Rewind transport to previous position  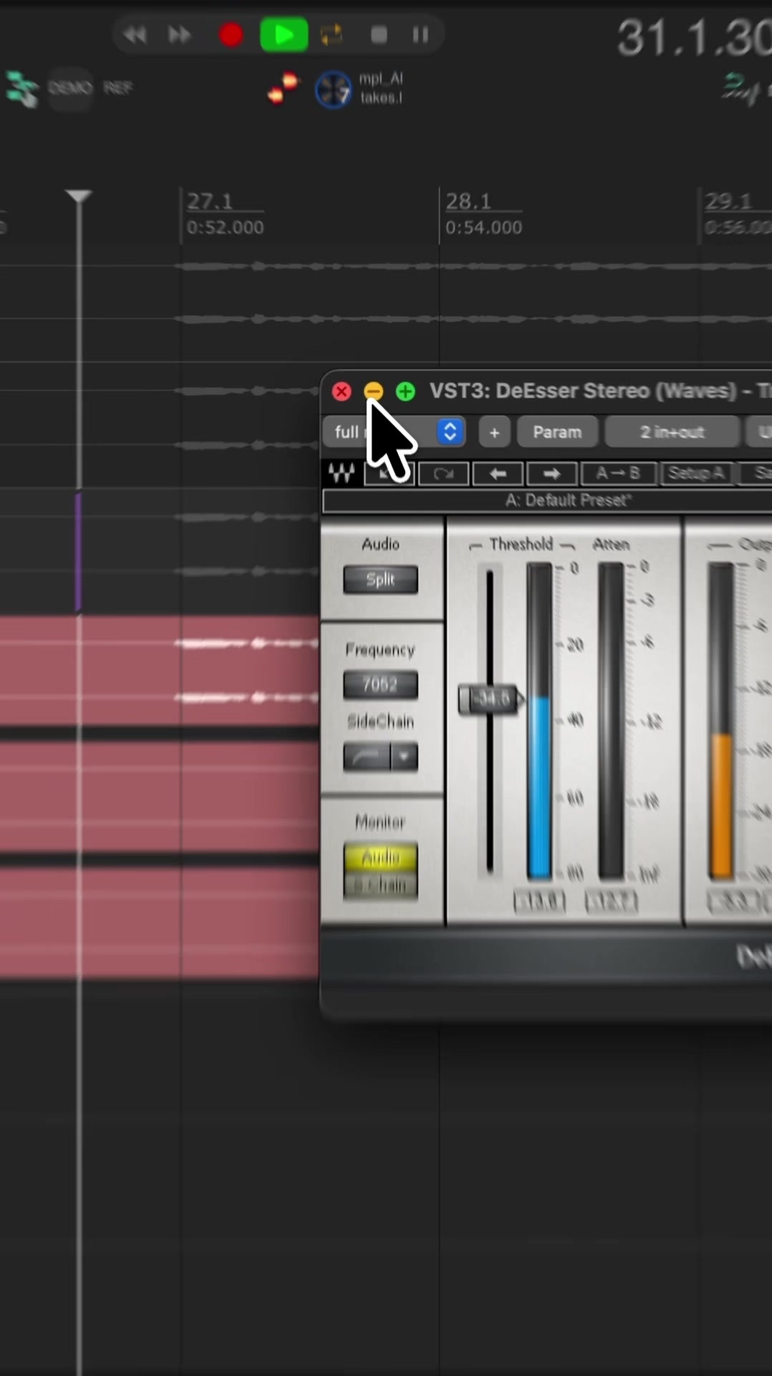click(x=135, y=34)
